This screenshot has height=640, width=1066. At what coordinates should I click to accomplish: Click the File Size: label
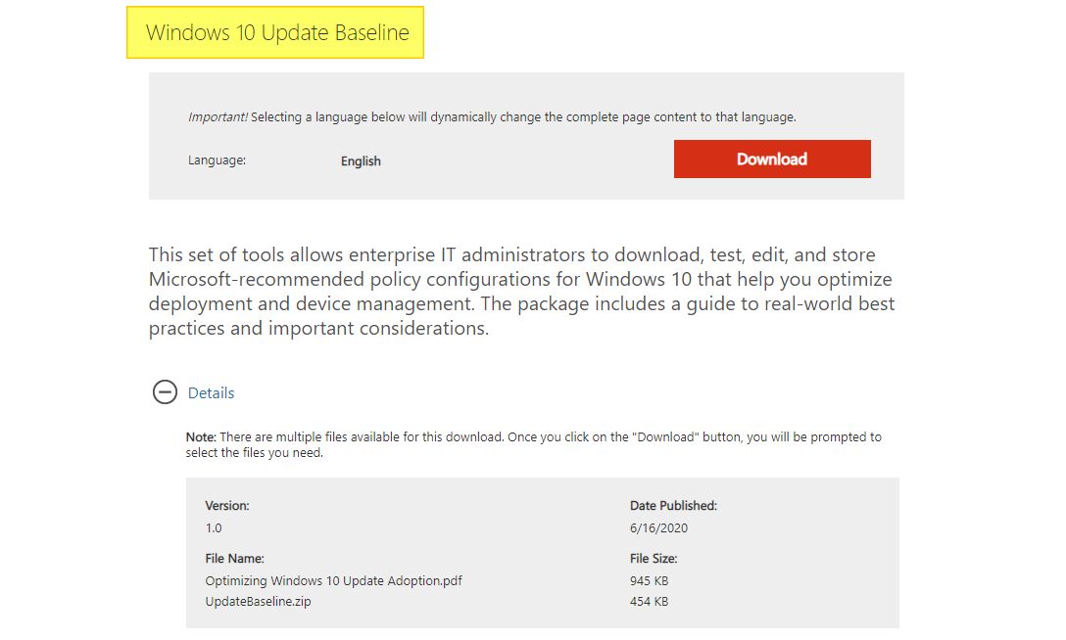click(x=654, y=558)
